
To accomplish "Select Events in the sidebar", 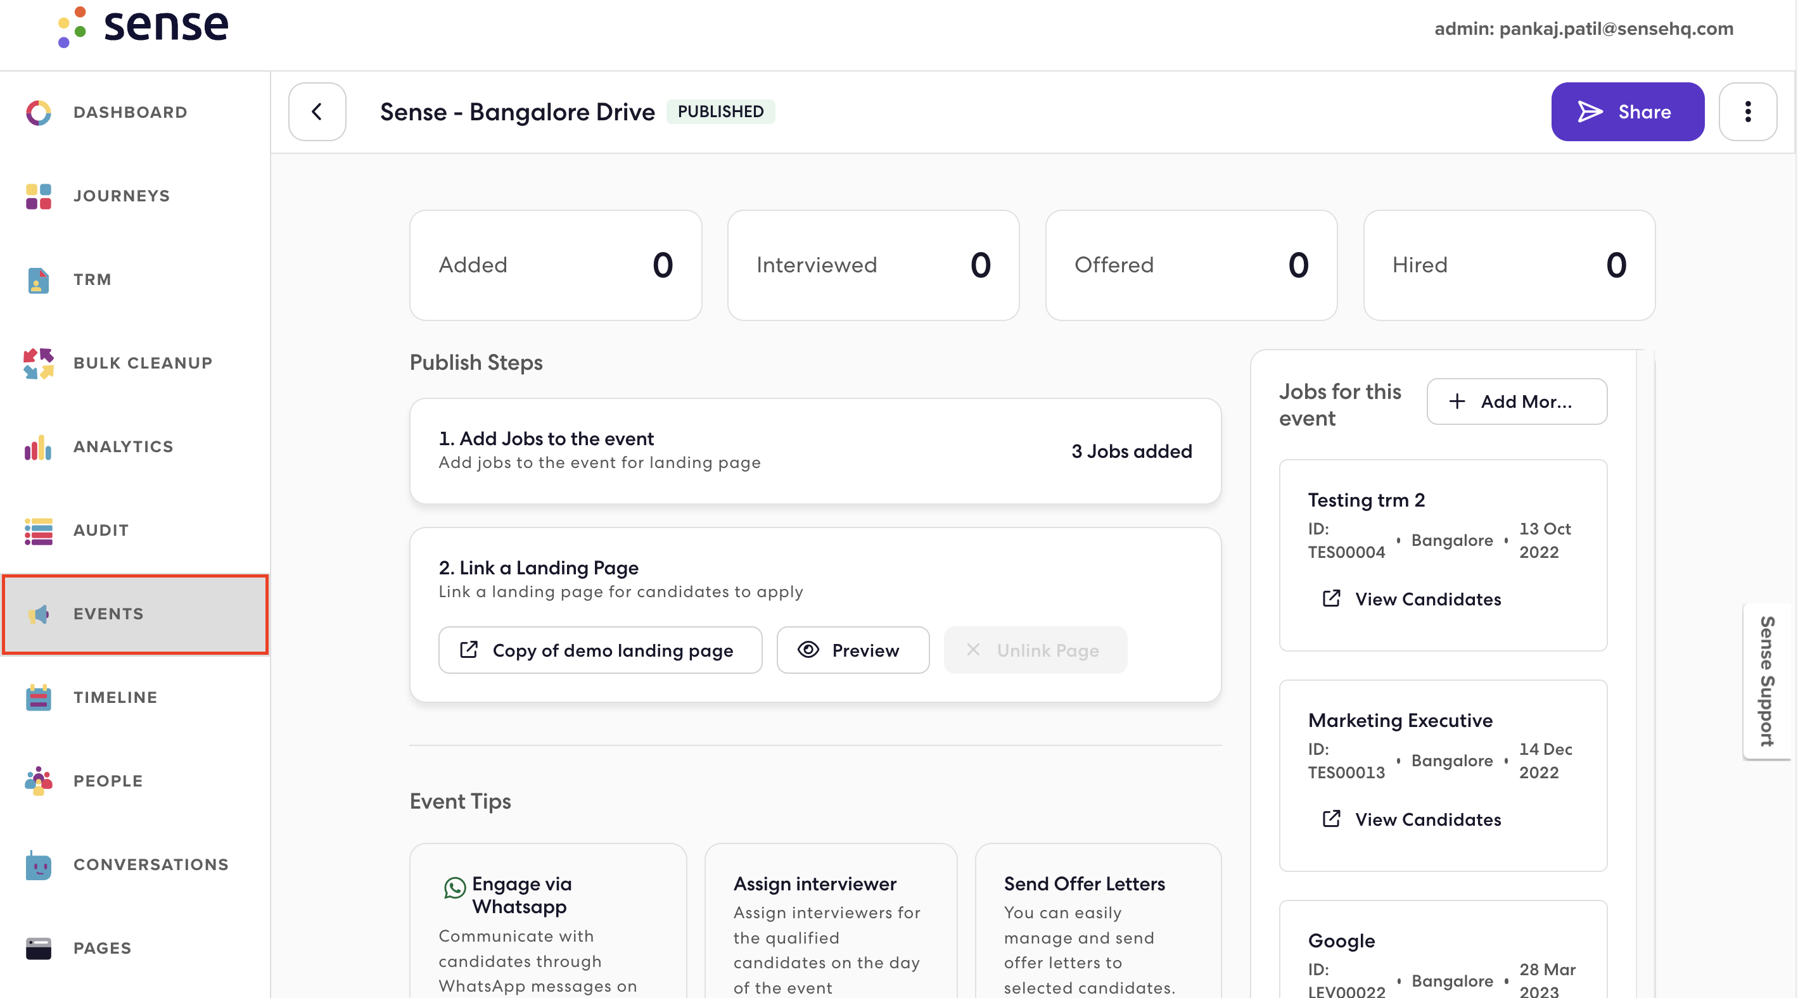I will 136,614.
